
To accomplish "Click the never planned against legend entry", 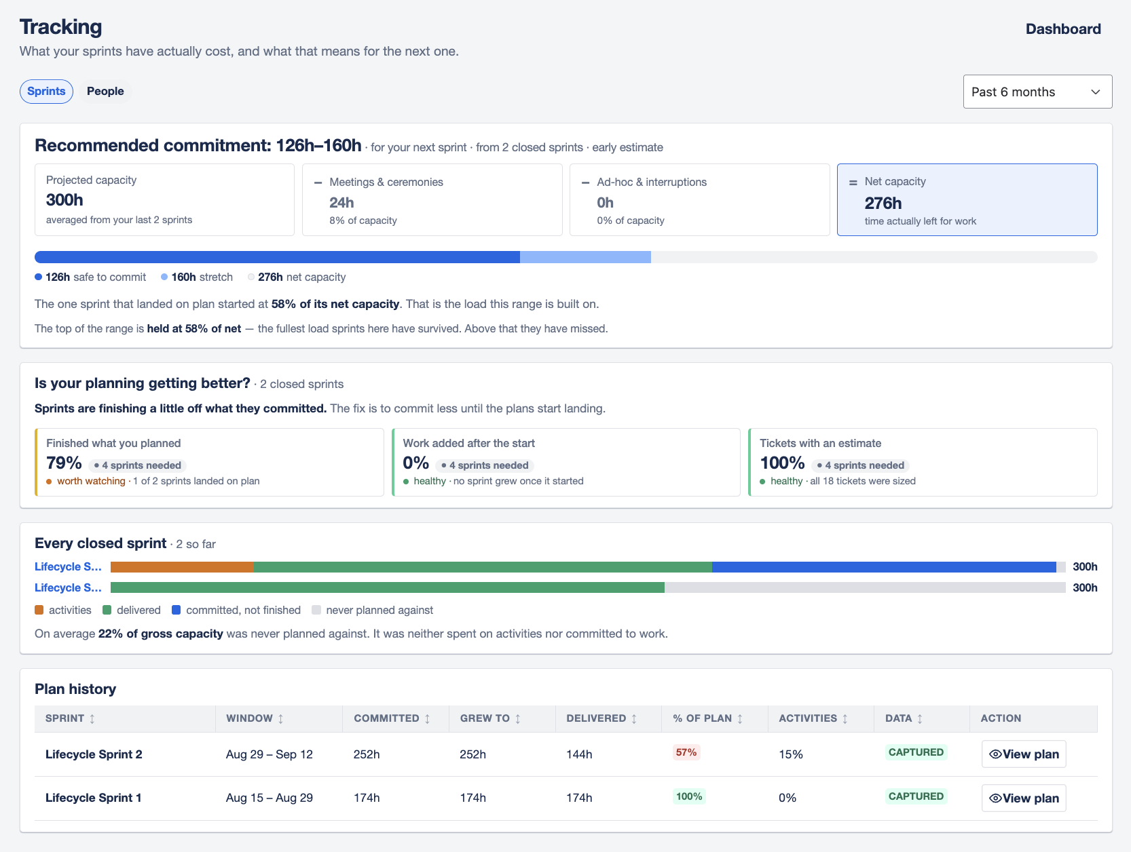I will point(372,610).
